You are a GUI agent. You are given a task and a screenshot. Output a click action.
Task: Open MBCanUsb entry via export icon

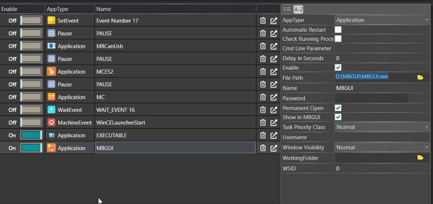pos(274,46)
